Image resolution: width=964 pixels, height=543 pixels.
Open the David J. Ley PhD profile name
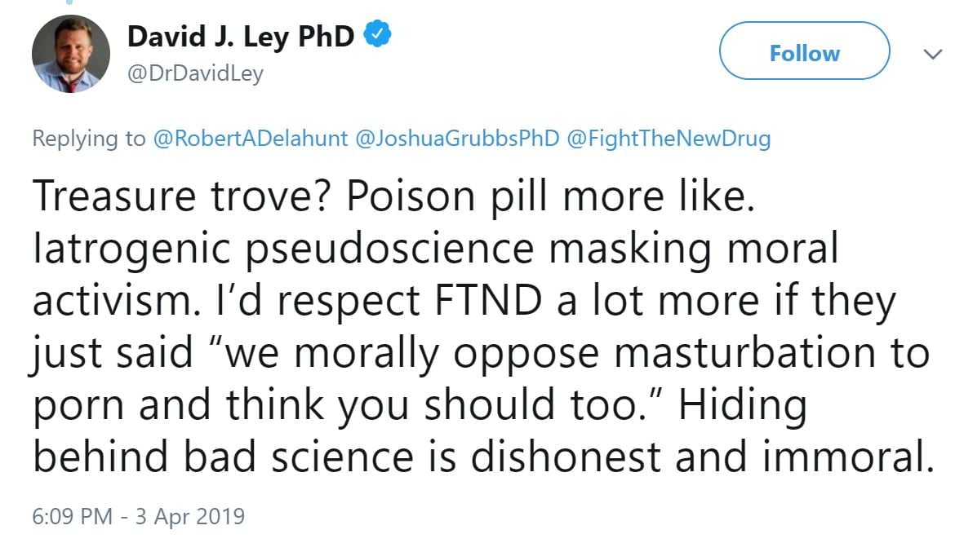click(242, 37)
